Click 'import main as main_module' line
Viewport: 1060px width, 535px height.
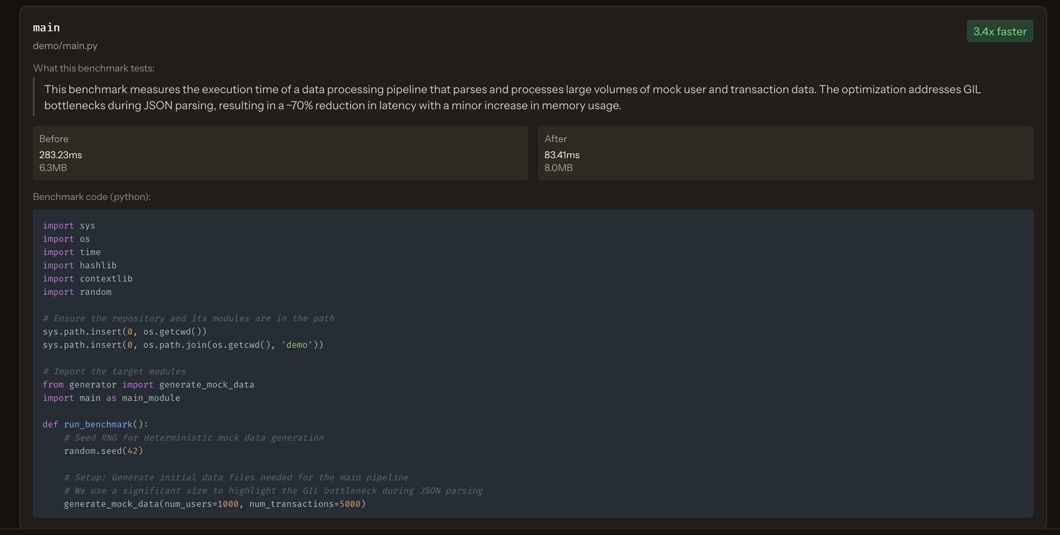112,398
